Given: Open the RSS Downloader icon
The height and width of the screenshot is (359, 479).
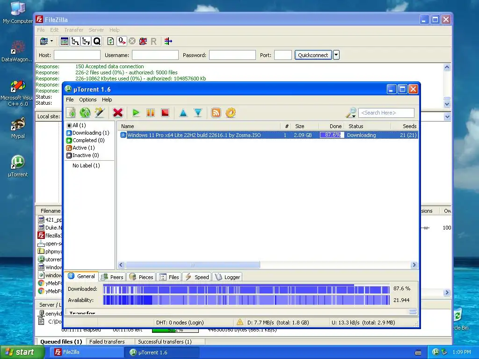Looking at the screenshot, I should coord(216,113).
